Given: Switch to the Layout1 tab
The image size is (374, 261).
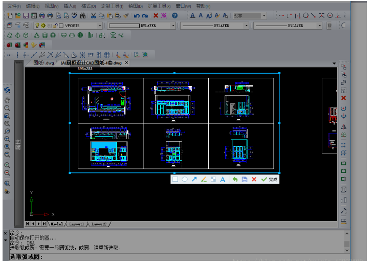Looking at the screenshot, I should coord(76,224).
